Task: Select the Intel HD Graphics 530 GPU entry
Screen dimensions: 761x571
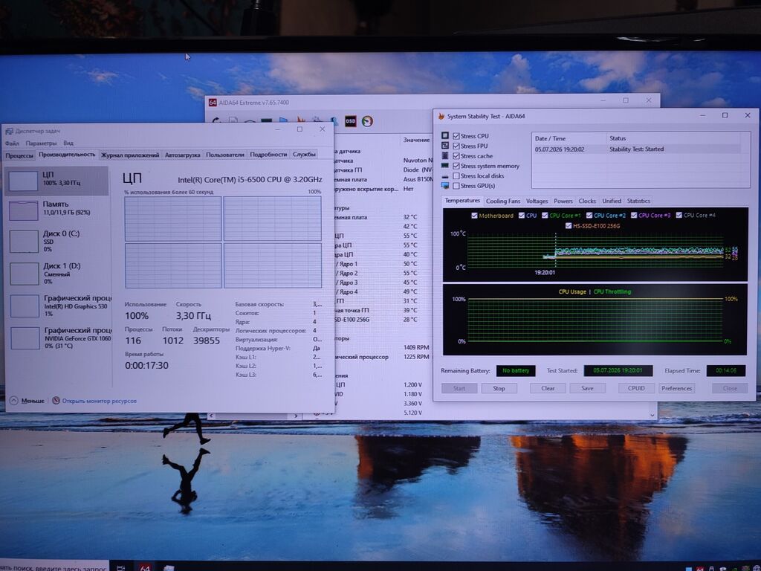Action: pyautogui.click(x=61, y=306)
